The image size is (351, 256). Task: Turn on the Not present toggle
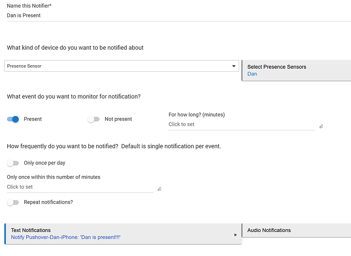pos(94,119)
